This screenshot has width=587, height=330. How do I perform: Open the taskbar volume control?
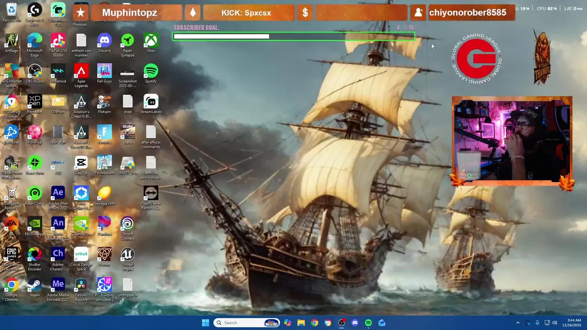[x=554, y=323]
